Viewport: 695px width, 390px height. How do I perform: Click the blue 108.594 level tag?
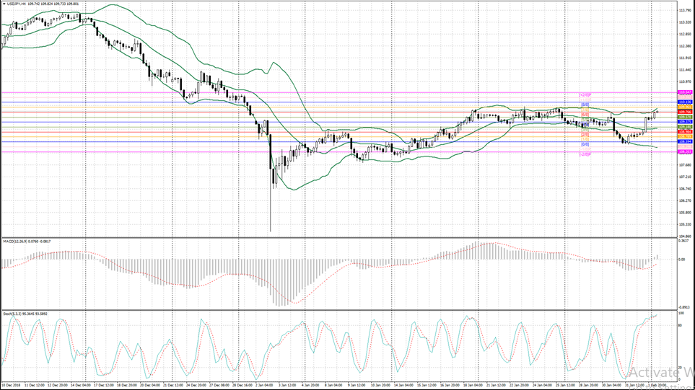685,142
